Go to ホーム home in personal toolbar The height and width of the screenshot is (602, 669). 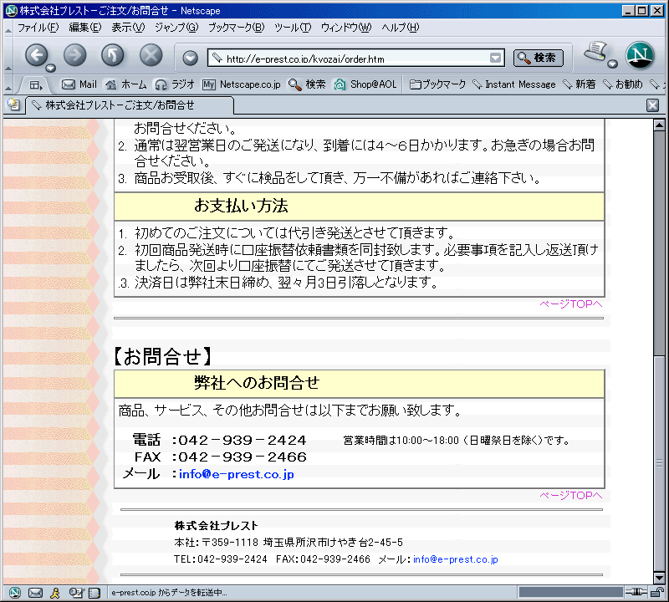tap(126, 84)
